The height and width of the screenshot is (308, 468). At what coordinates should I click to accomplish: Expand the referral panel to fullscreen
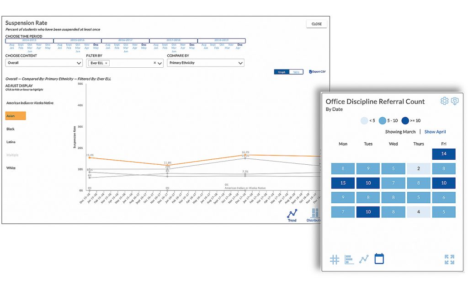(448, 259)
